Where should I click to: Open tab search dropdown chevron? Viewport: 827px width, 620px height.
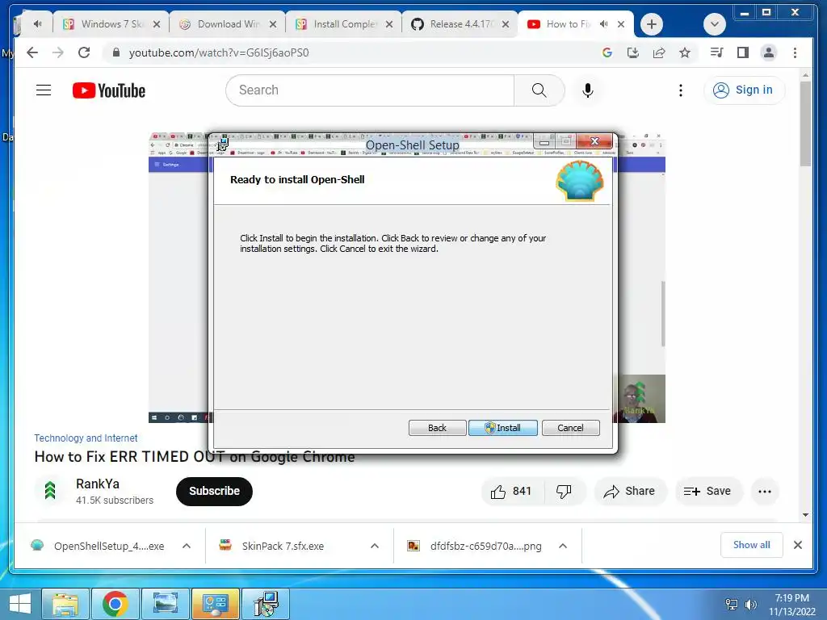(715, 24)
